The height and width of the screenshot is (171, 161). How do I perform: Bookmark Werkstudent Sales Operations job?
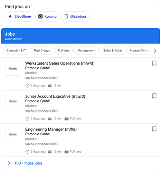click(x=154, y=63)
